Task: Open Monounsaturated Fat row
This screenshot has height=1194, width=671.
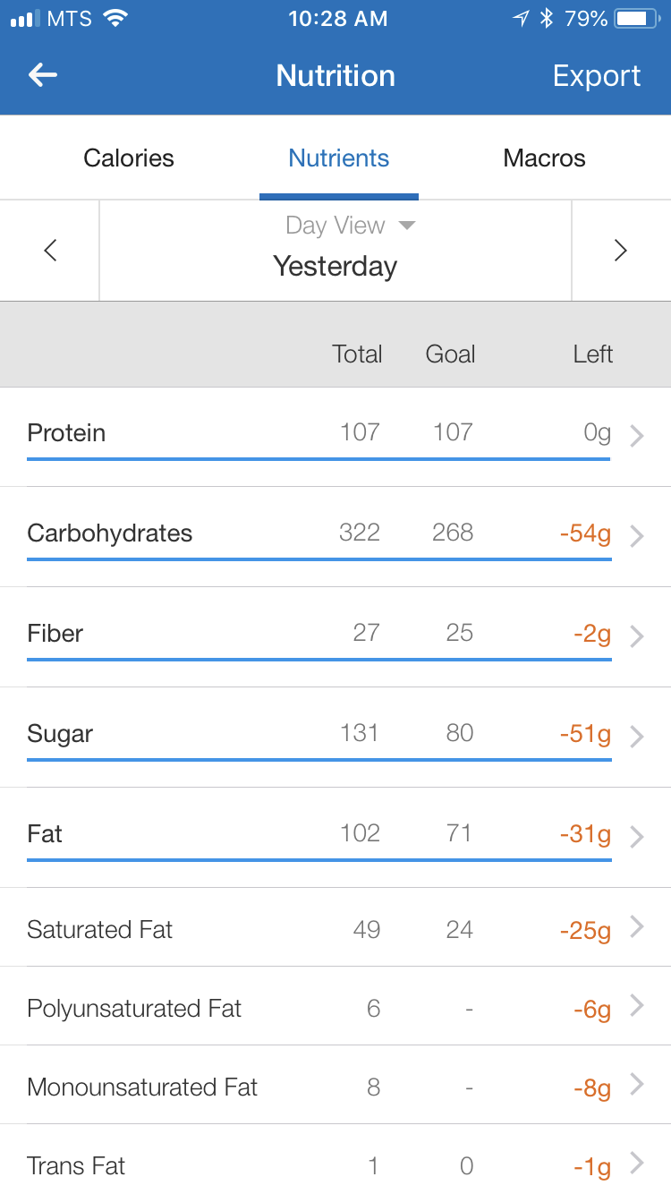Action: (x=335, y=1085)
